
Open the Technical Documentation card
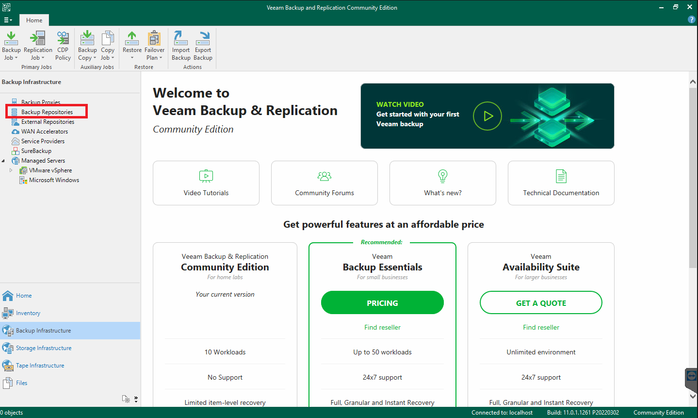[561, 183]
